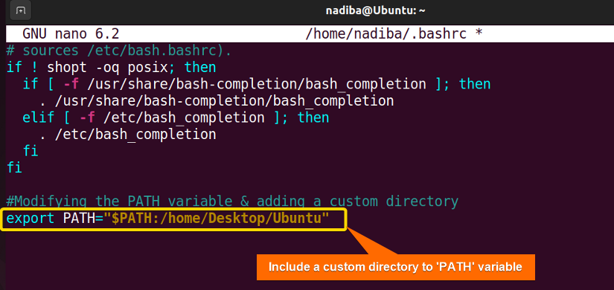The height and width of the screenshot is (290, 614).
Task: Click the 'elif [ -f /etc/bash_completion ]' line
Action: click(x=176, y=117)
